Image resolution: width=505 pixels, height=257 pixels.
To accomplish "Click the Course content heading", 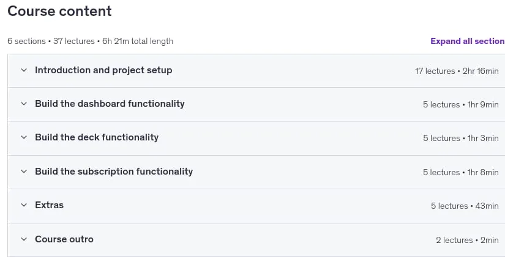I will click(x=59, y=11).
